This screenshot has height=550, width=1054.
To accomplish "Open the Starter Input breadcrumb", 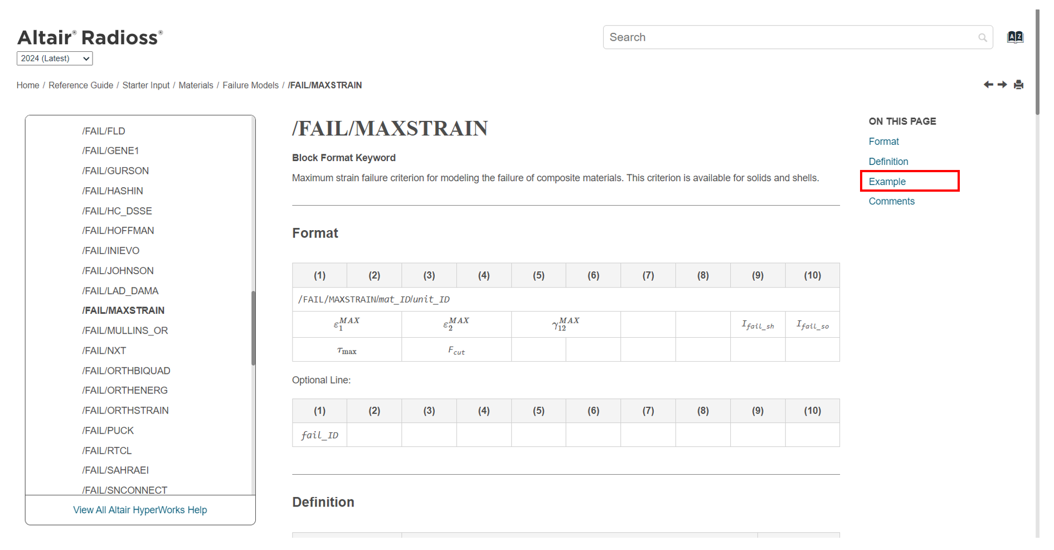I will coord(146,85).
